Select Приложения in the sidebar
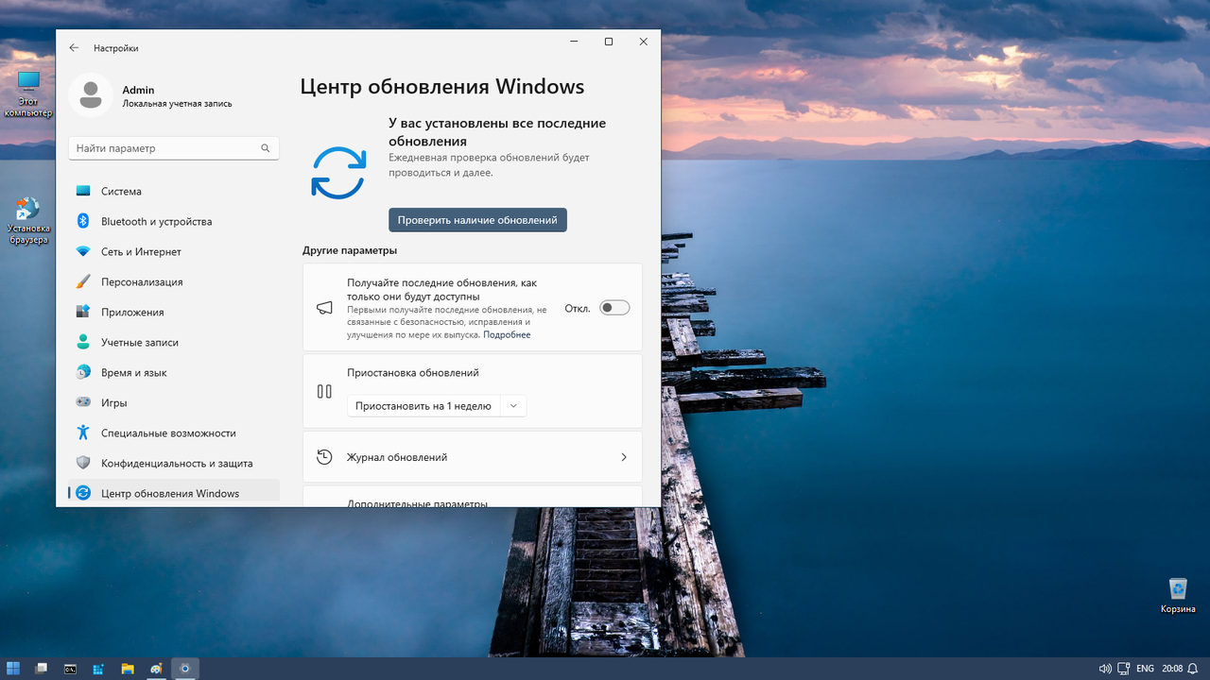The width and height of the screenshot is (1210, 680). coord(174,312)
